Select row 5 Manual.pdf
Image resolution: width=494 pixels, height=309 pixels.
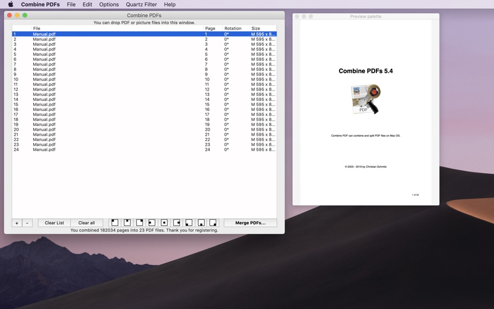point(144,54)
